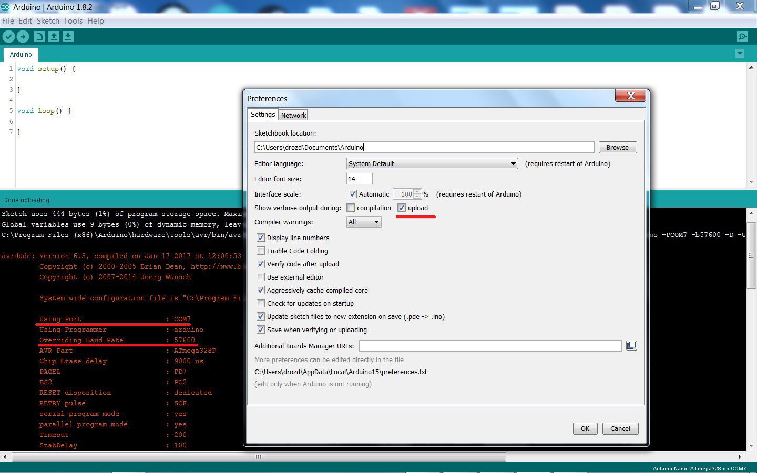Click the Browse button for sketchbook location
Viewport: 757px width, 473px height.
click(618, 147)
